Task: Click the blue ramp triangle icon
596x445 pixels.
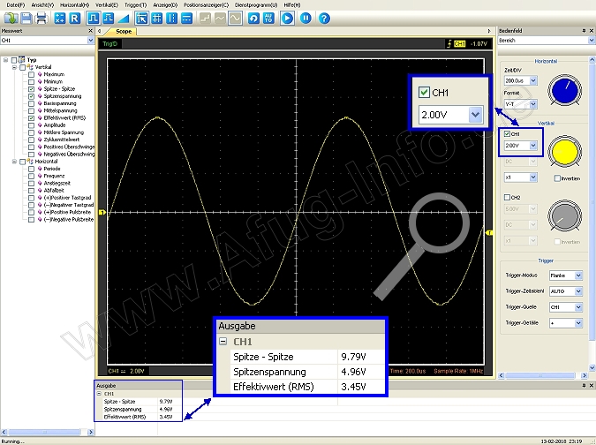Action: (x=124, y=19)
